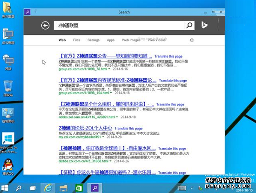Image resolution: width=256 pixels, height=193 pixels.
Task: Open Task View on taskbar
Action: [33, 188]
